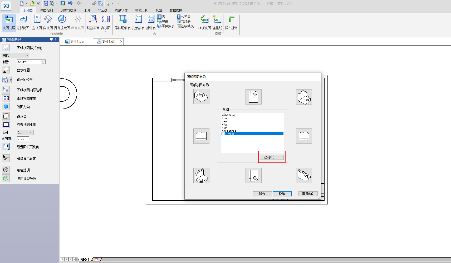Toggle the top view layout thumbnail button
The image size is (451, 263).
click(253, 97)
